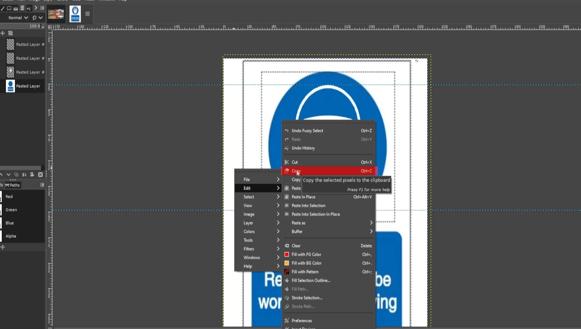The image size is (581, 329).
Task: Adjust the layer opacity slider at 100.0
Action: click(x=20, y=26)
